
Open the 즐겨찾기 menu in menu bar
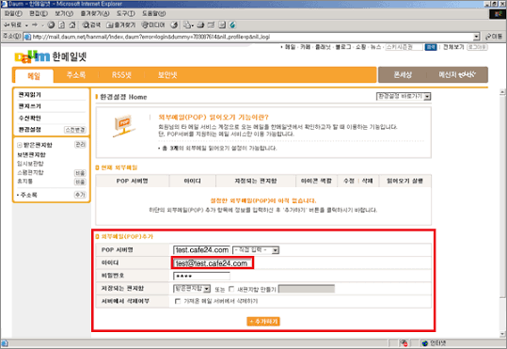pyautogui.click(x=95, y=13)
